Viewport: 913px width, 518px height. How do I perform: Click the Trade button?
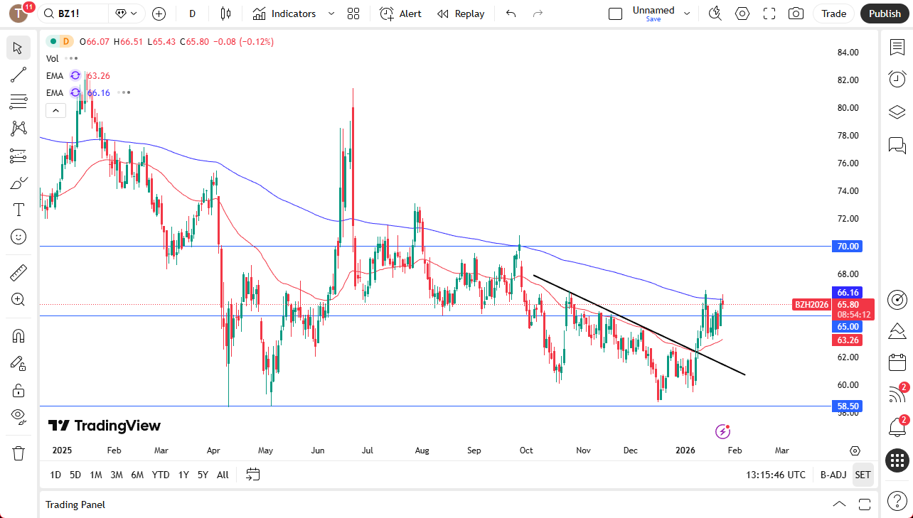pos(834,14)
